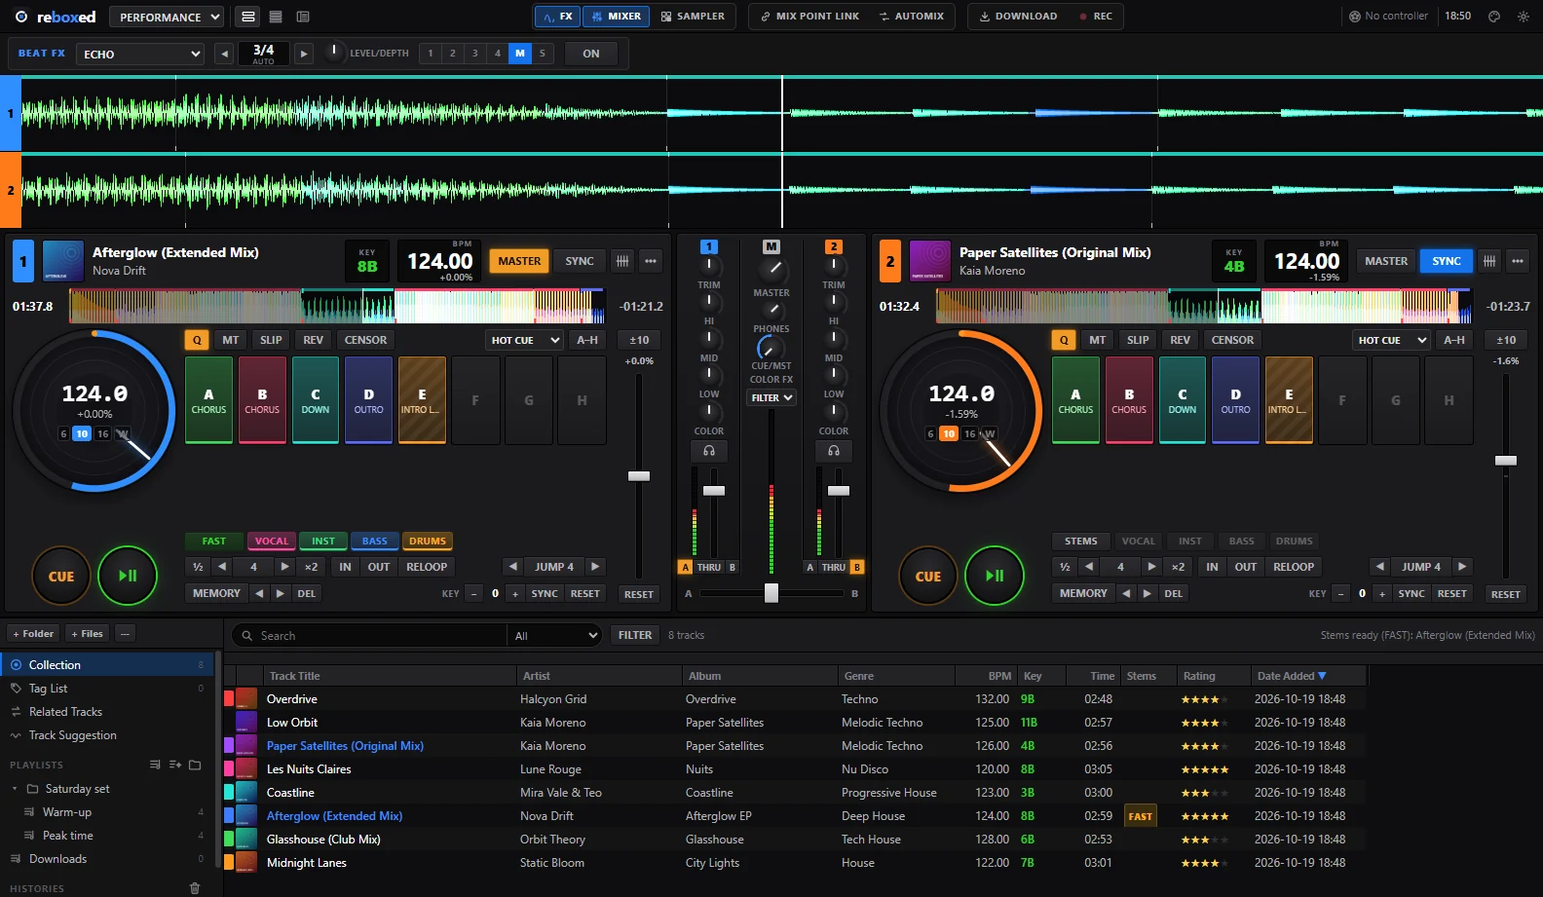The height and width of the screenshot is (897, 1543).
Task: Play or pause deck 2
Action: [x=995, y=576]
